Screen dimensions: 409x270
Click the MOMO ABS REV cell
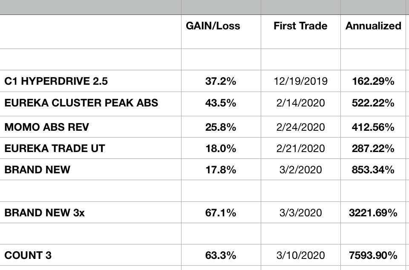click(x=47, y=127)
